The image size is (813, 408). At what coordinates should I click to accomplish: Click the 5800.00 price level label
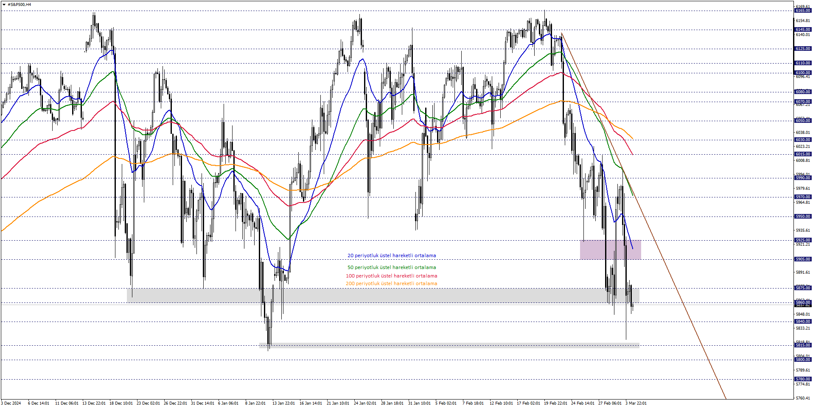[802, 360]
